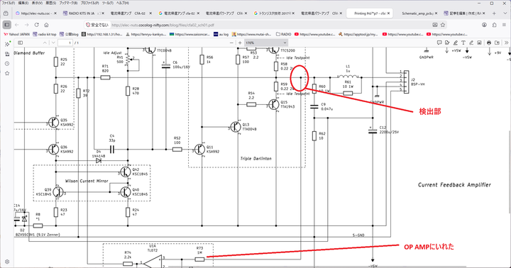Image resolution: width=511 pixels, height=268 pixels.
Task: Open the ブックマーク menu
Action: [x=68, y=3]
